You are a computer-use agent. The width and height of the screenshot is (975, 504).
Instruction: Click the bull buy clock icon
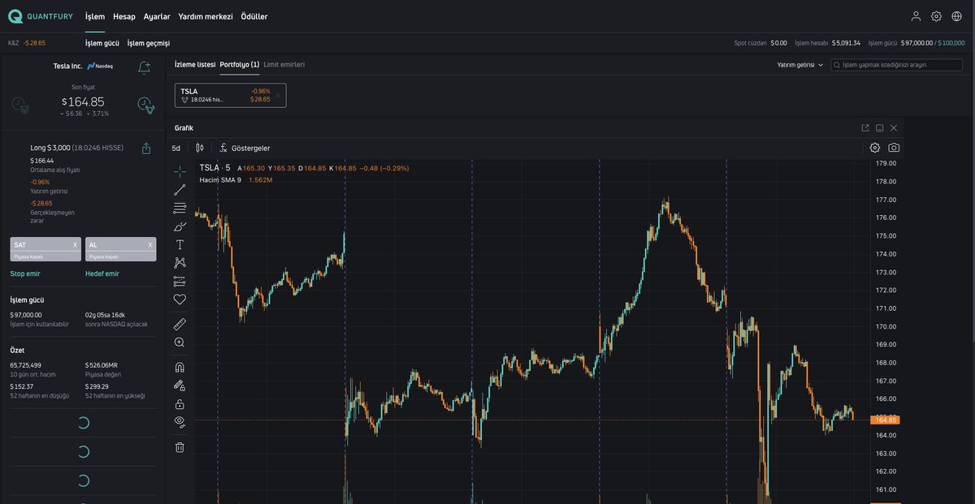tap(146, 104)
